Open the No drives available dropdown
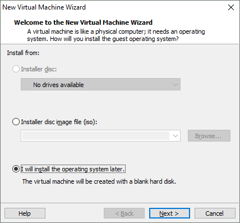This screenshot has height=223, width=240. [x=100, y=84]
